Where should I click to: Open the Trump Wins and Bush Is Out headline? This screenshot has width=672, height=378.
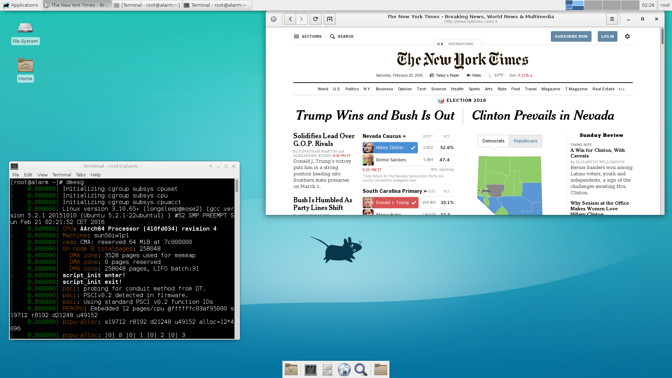tap(375, 115)
